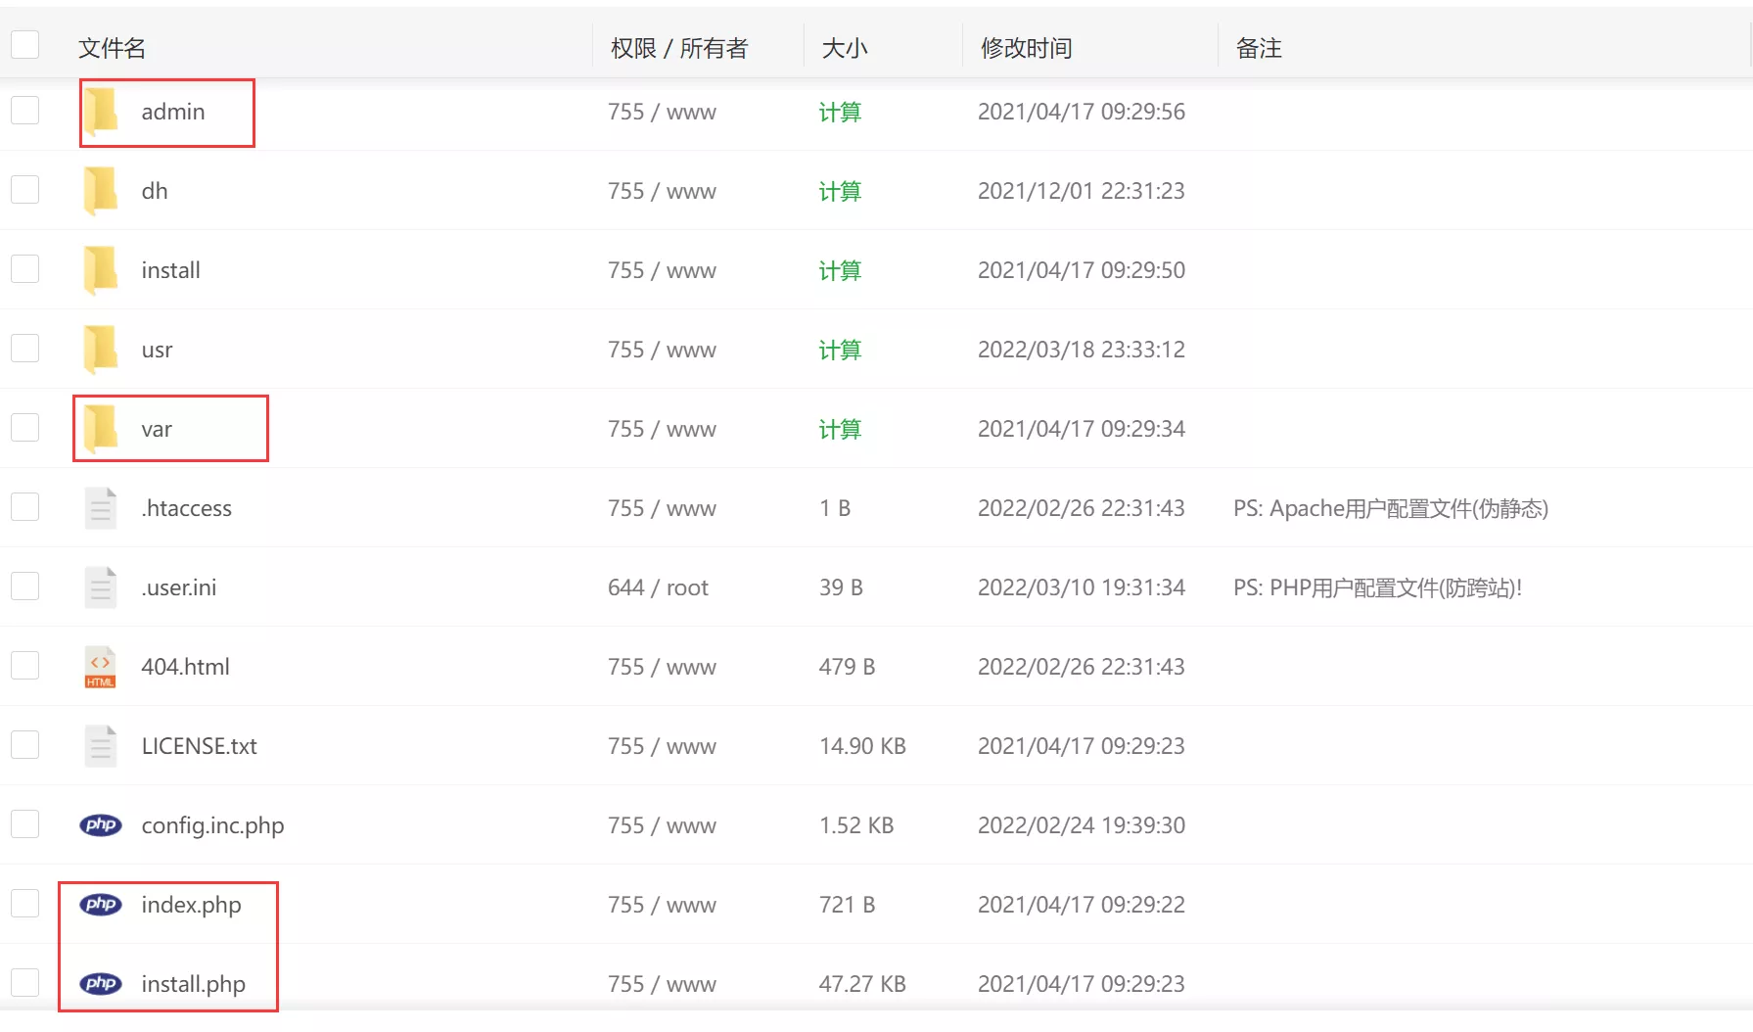The image size is (1753, 1032).
Task: Click the 备注 column header
Action: (1259, 48)
